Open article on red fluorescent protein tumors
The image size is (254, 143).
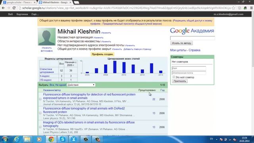click(89, 96)
